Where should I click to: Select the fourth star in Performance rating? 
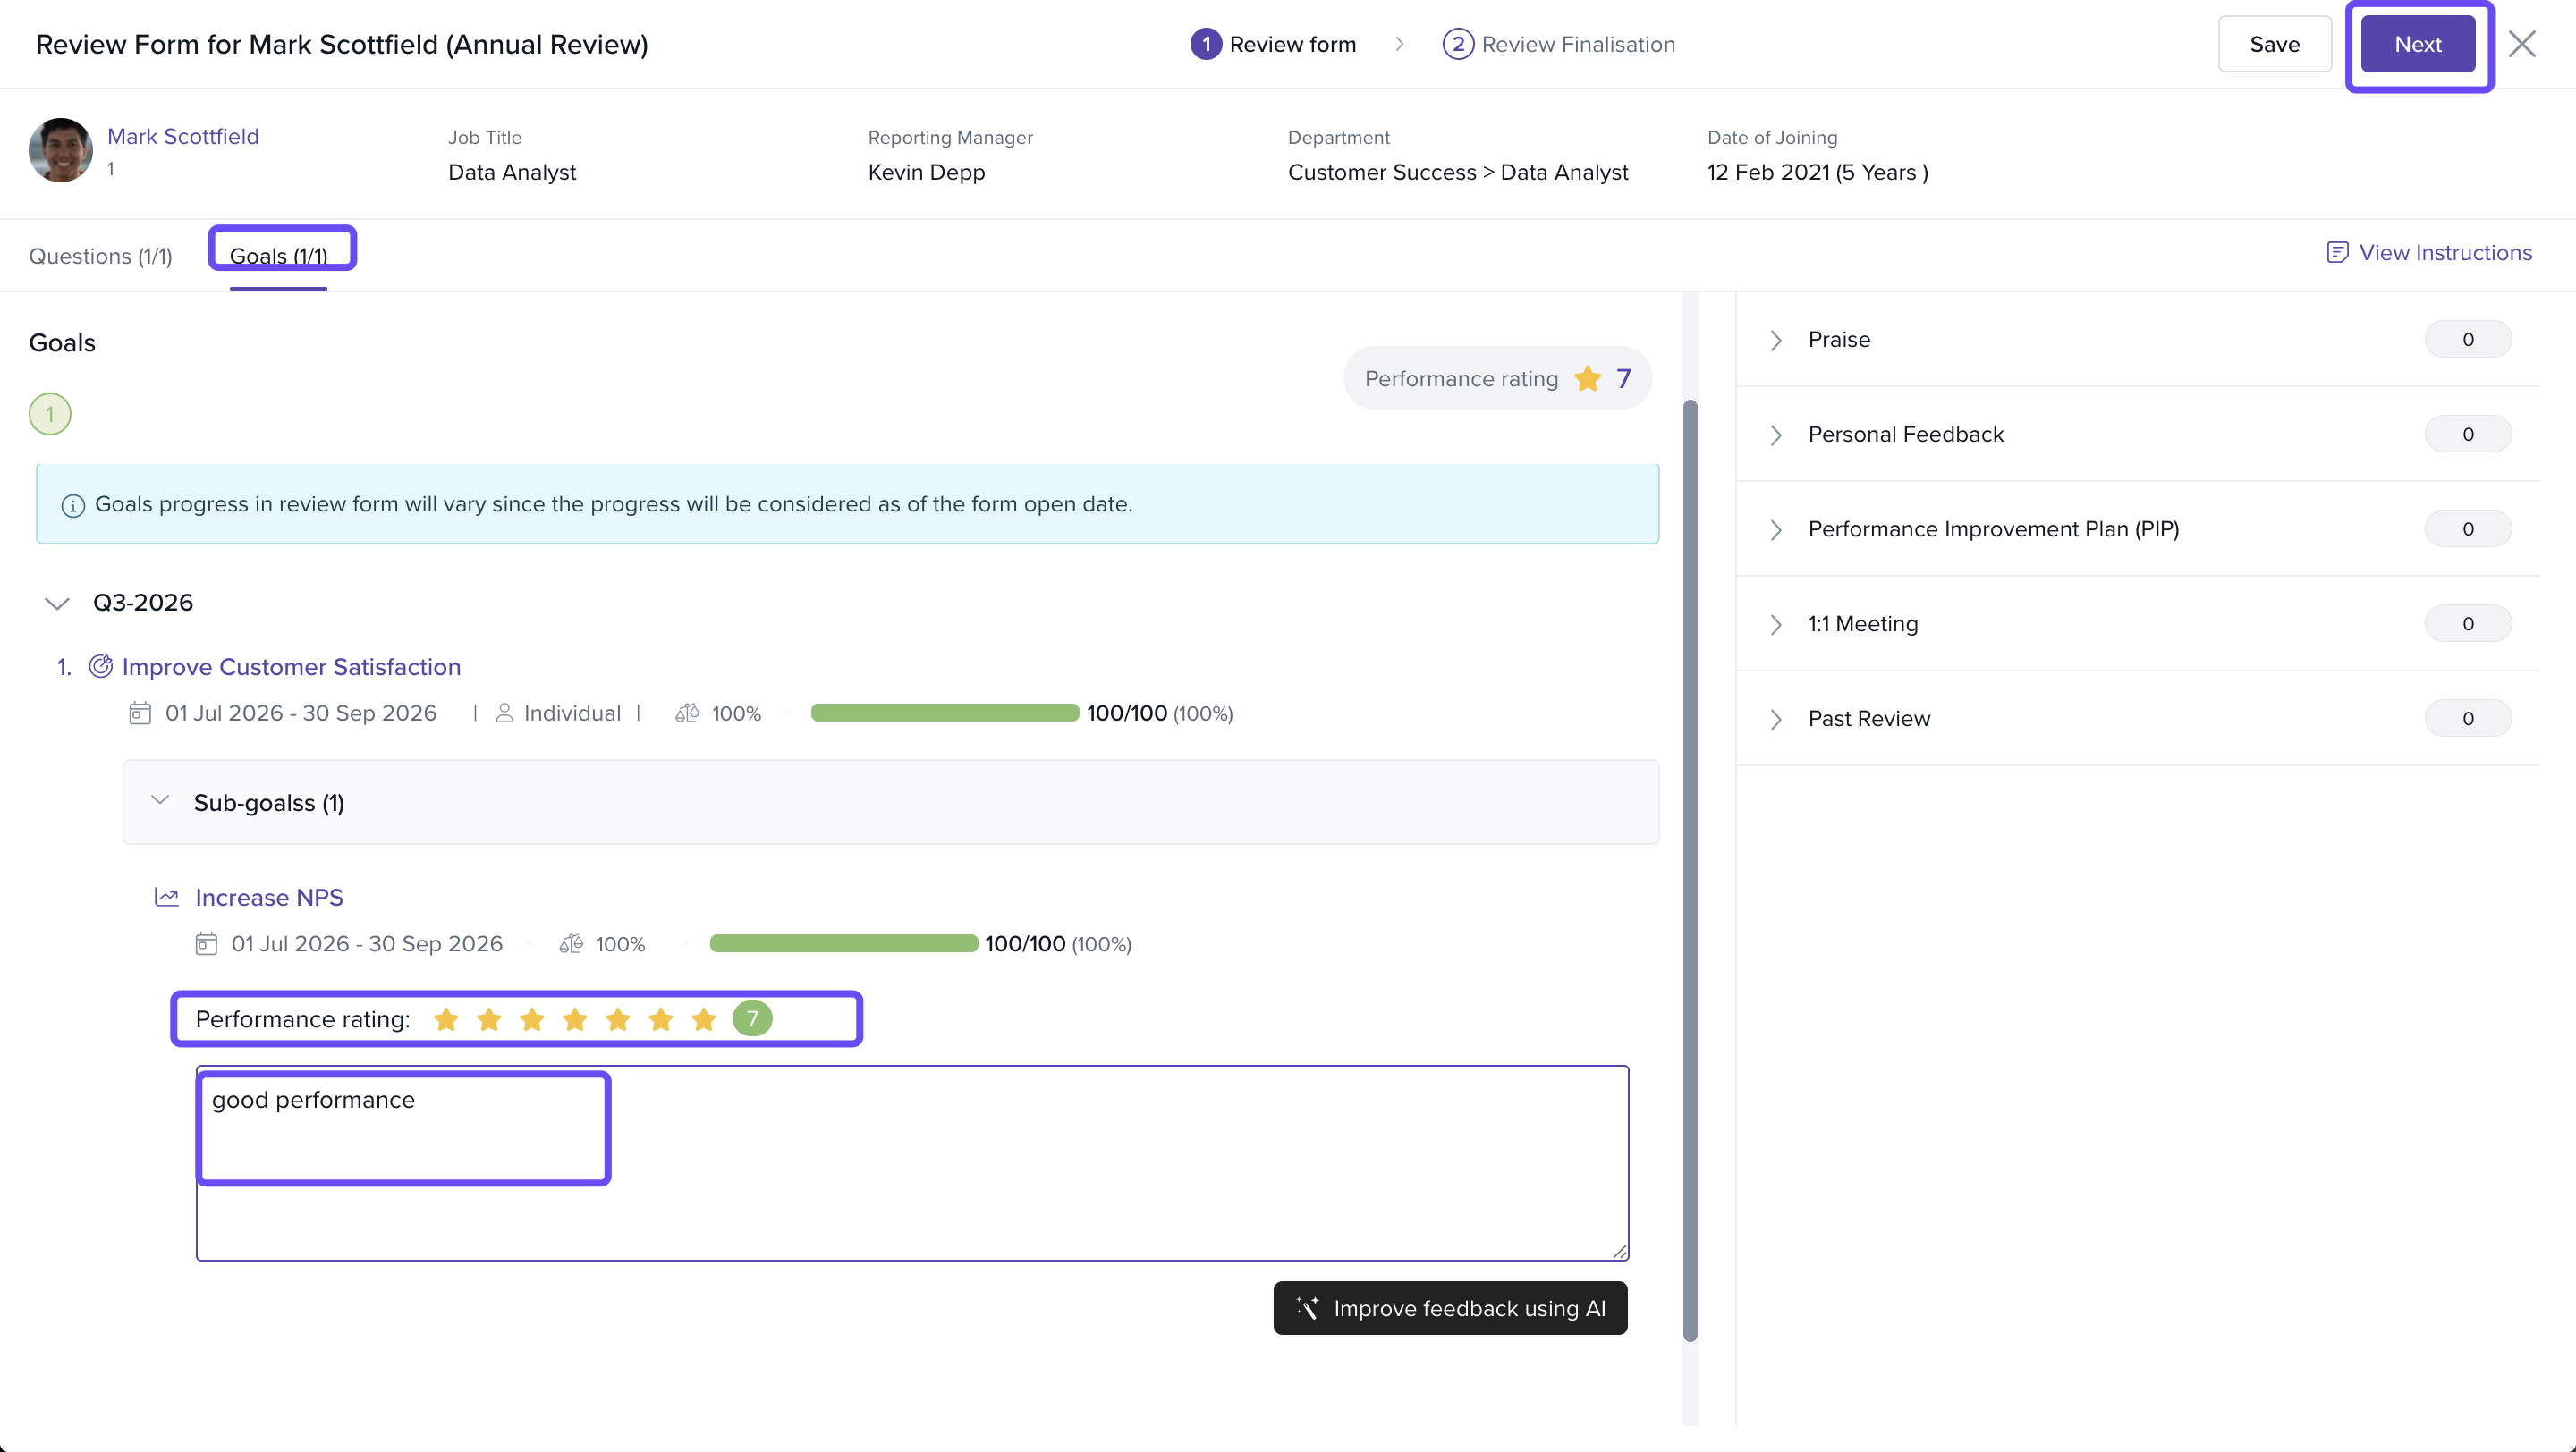click(575, 1019)
